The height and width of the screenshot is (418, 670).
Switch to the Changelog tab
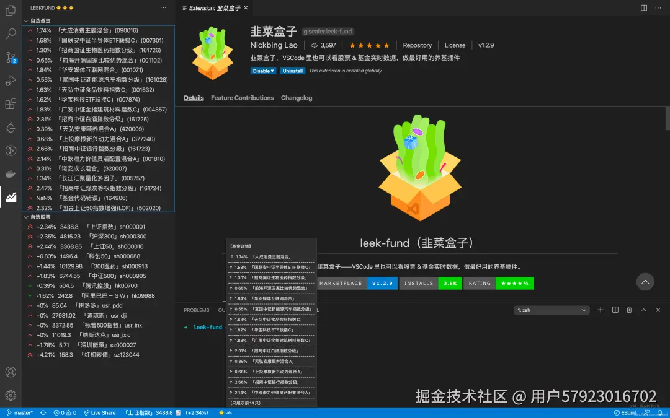click(297, 98)
